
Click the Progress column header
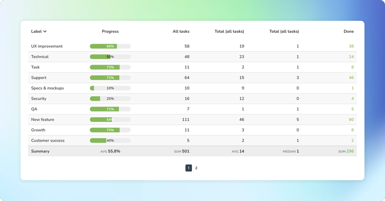(x=110, y=31)
